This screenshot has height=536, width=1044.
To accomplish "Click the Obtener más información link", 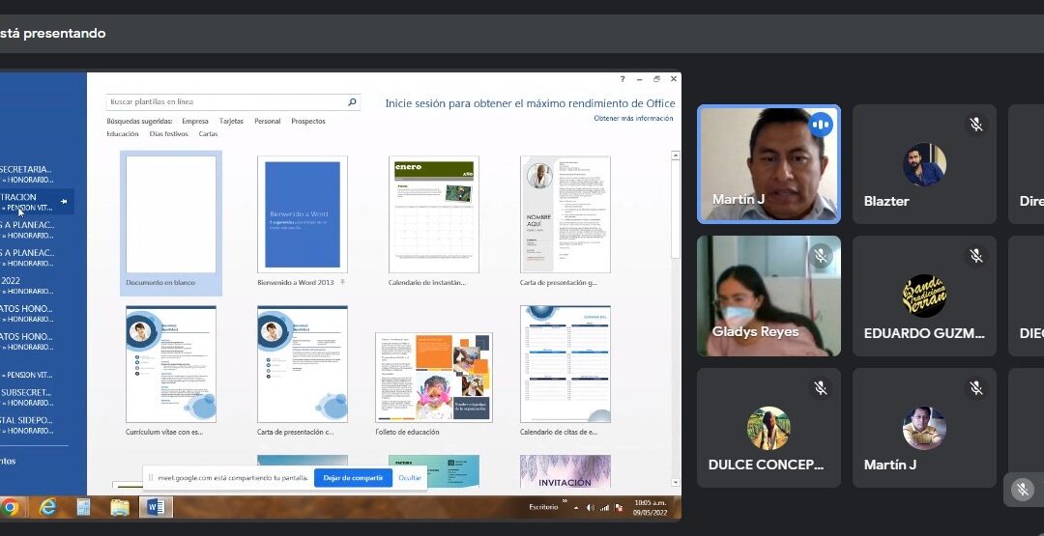I will pos(633,118).
